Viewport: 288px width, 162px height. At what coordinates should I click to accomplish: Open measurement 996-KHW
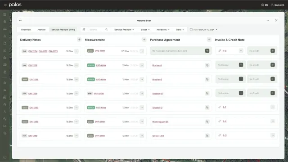pos(100,51)
